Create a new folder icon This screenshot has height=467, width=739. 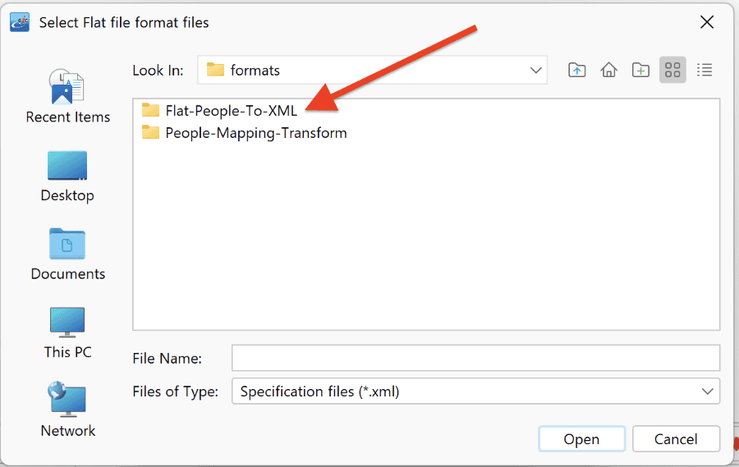(x=640, y=71)
